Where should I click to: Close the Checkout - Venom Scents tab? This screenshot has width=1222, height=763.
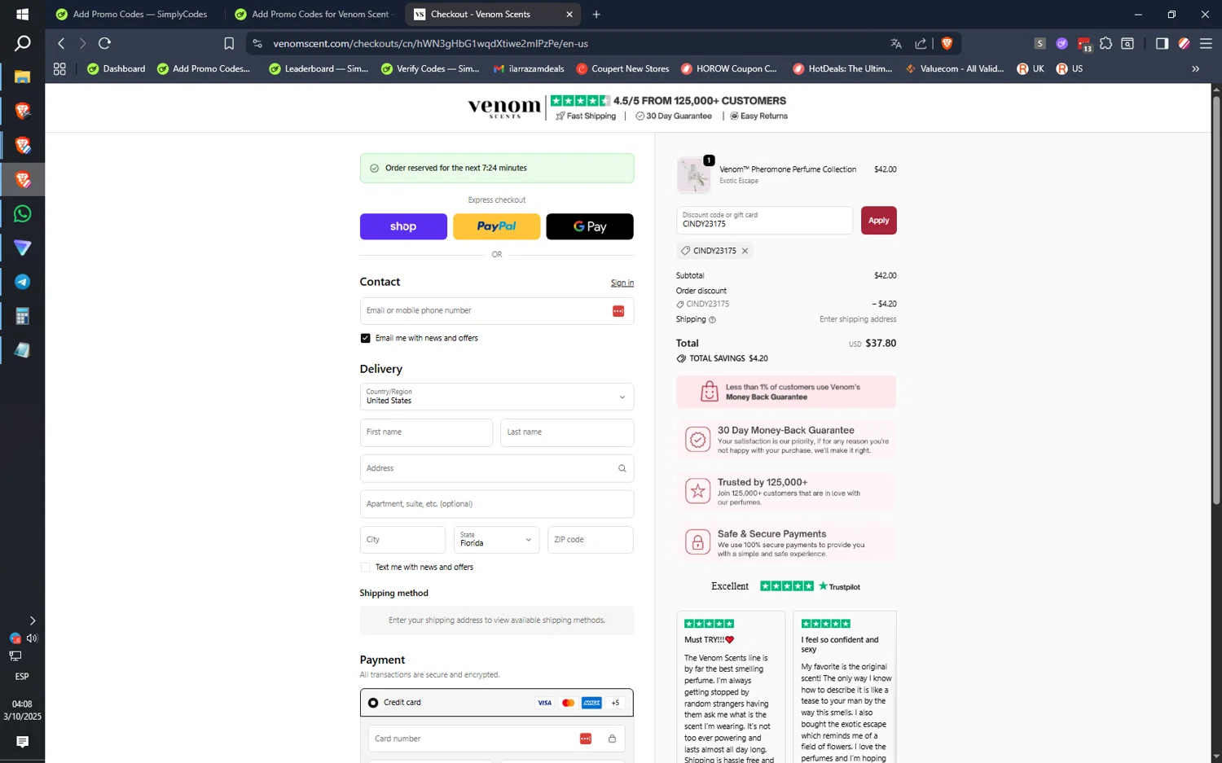(x=569, y=14)
